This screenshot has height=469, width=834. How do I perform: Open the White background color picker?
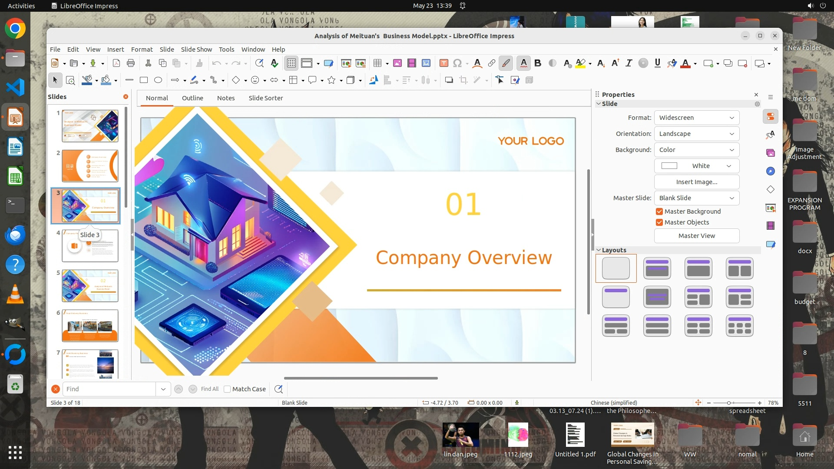tap(696, 166)
